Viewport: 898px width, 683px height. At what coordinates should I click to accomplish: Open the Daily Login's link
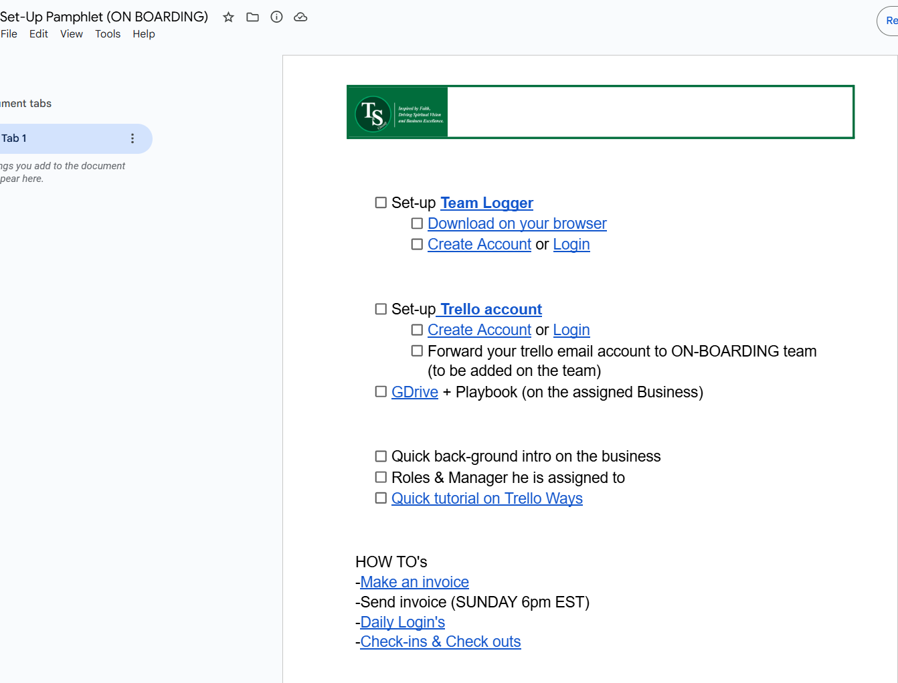click(402, 622)
